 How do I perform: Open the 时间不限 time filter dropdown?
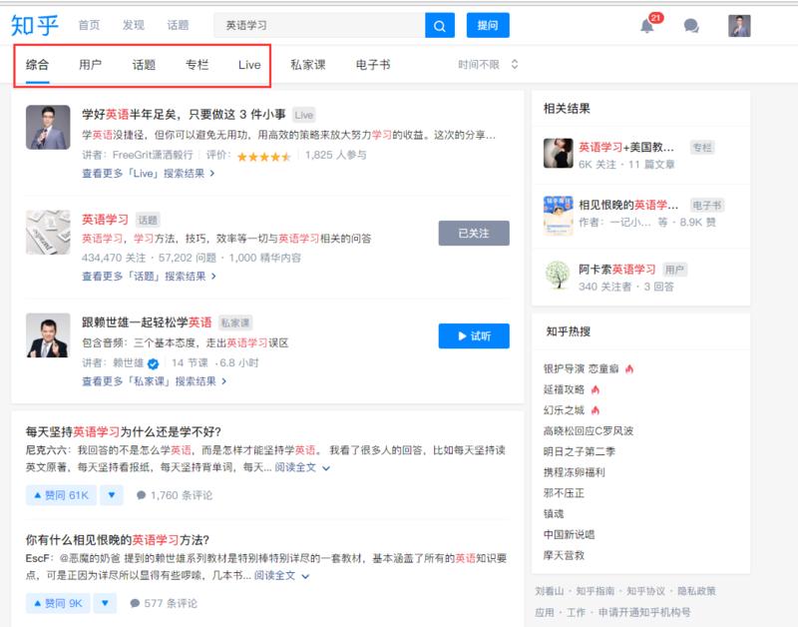point(486,62)
